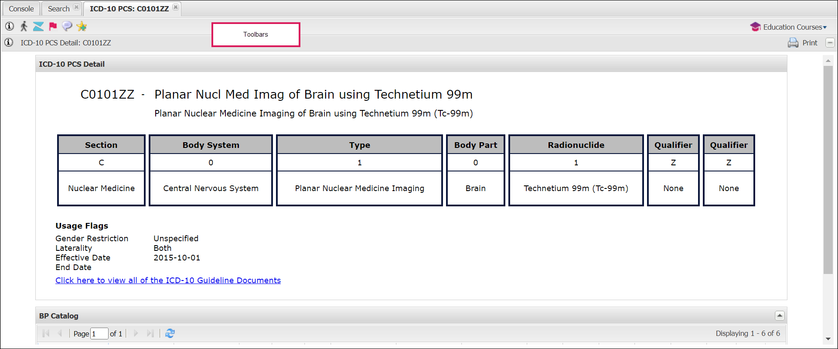838x349 pixels.
Task: Open the ICD-10 Guideline Documents link
Action: (168, 281)
